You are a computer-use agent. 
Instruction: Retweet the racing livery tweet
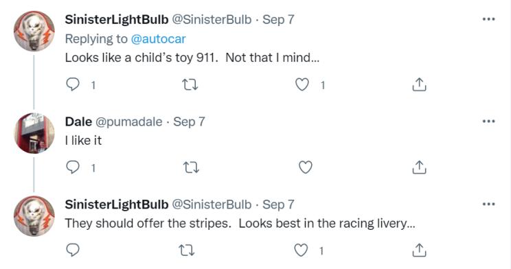coord(187,250)
